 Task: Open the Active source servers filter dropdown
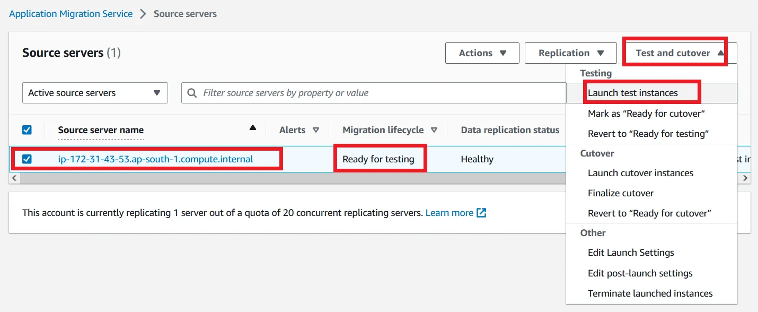pyautogui.click(x=95, y=93)
